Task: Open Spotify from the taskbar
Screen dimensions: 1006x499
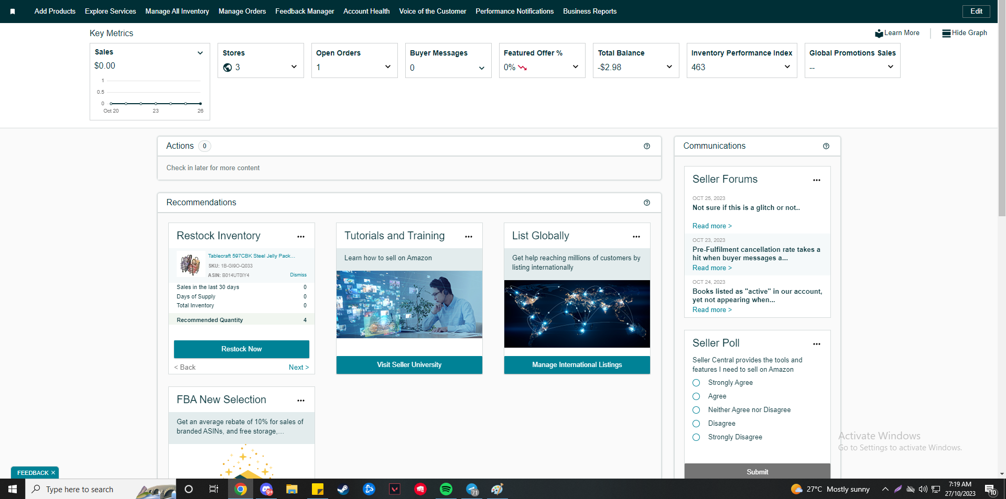Action: point(446,489)
